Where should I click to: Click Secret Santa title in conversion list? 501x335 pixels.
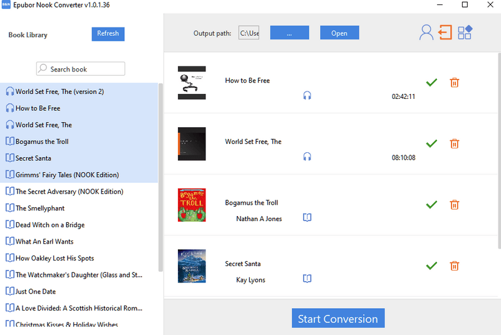pyautogui.click(x=243, y=264)
